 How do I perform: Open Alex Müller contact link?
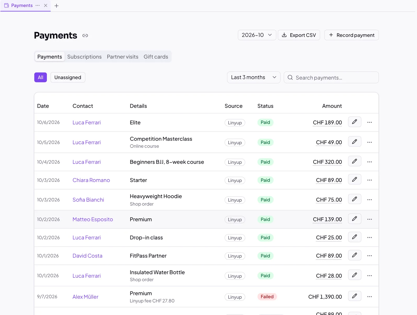85,297
